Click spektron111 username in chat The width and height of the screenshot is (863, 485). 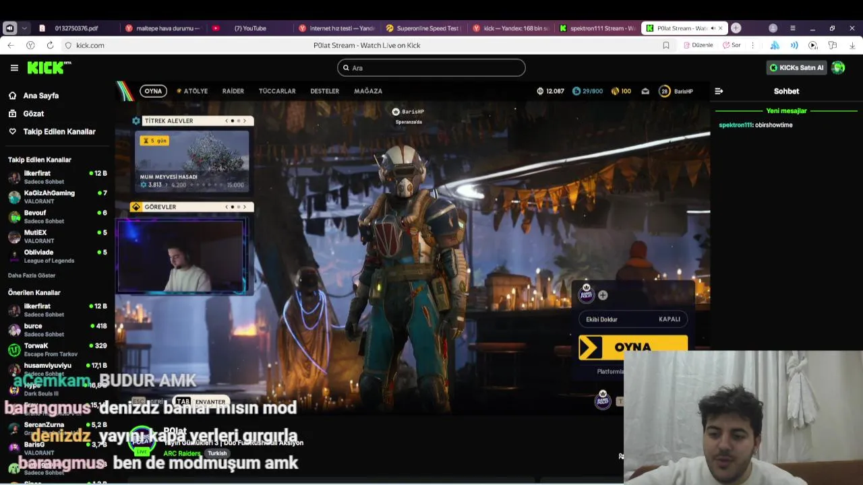coord(736,125)
